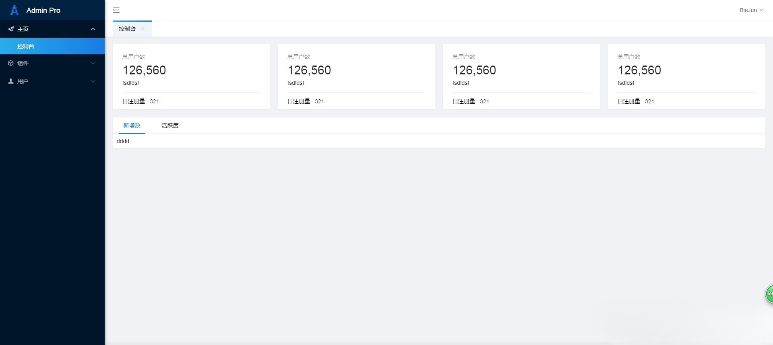Select the paper plane icon beside 主页
This screenshot has height=345, width=773.
(x=10, y=29)
